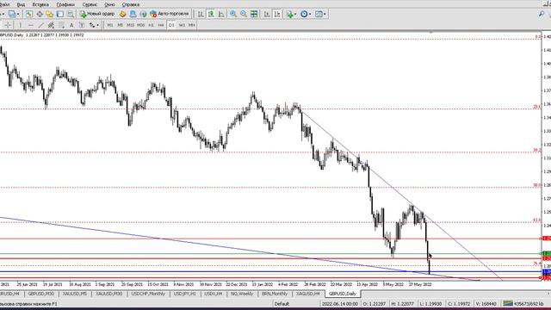This screenshot has height=310, width=551.
Task: Select the D1 timeframe button
Action: (x=171, y=25)
